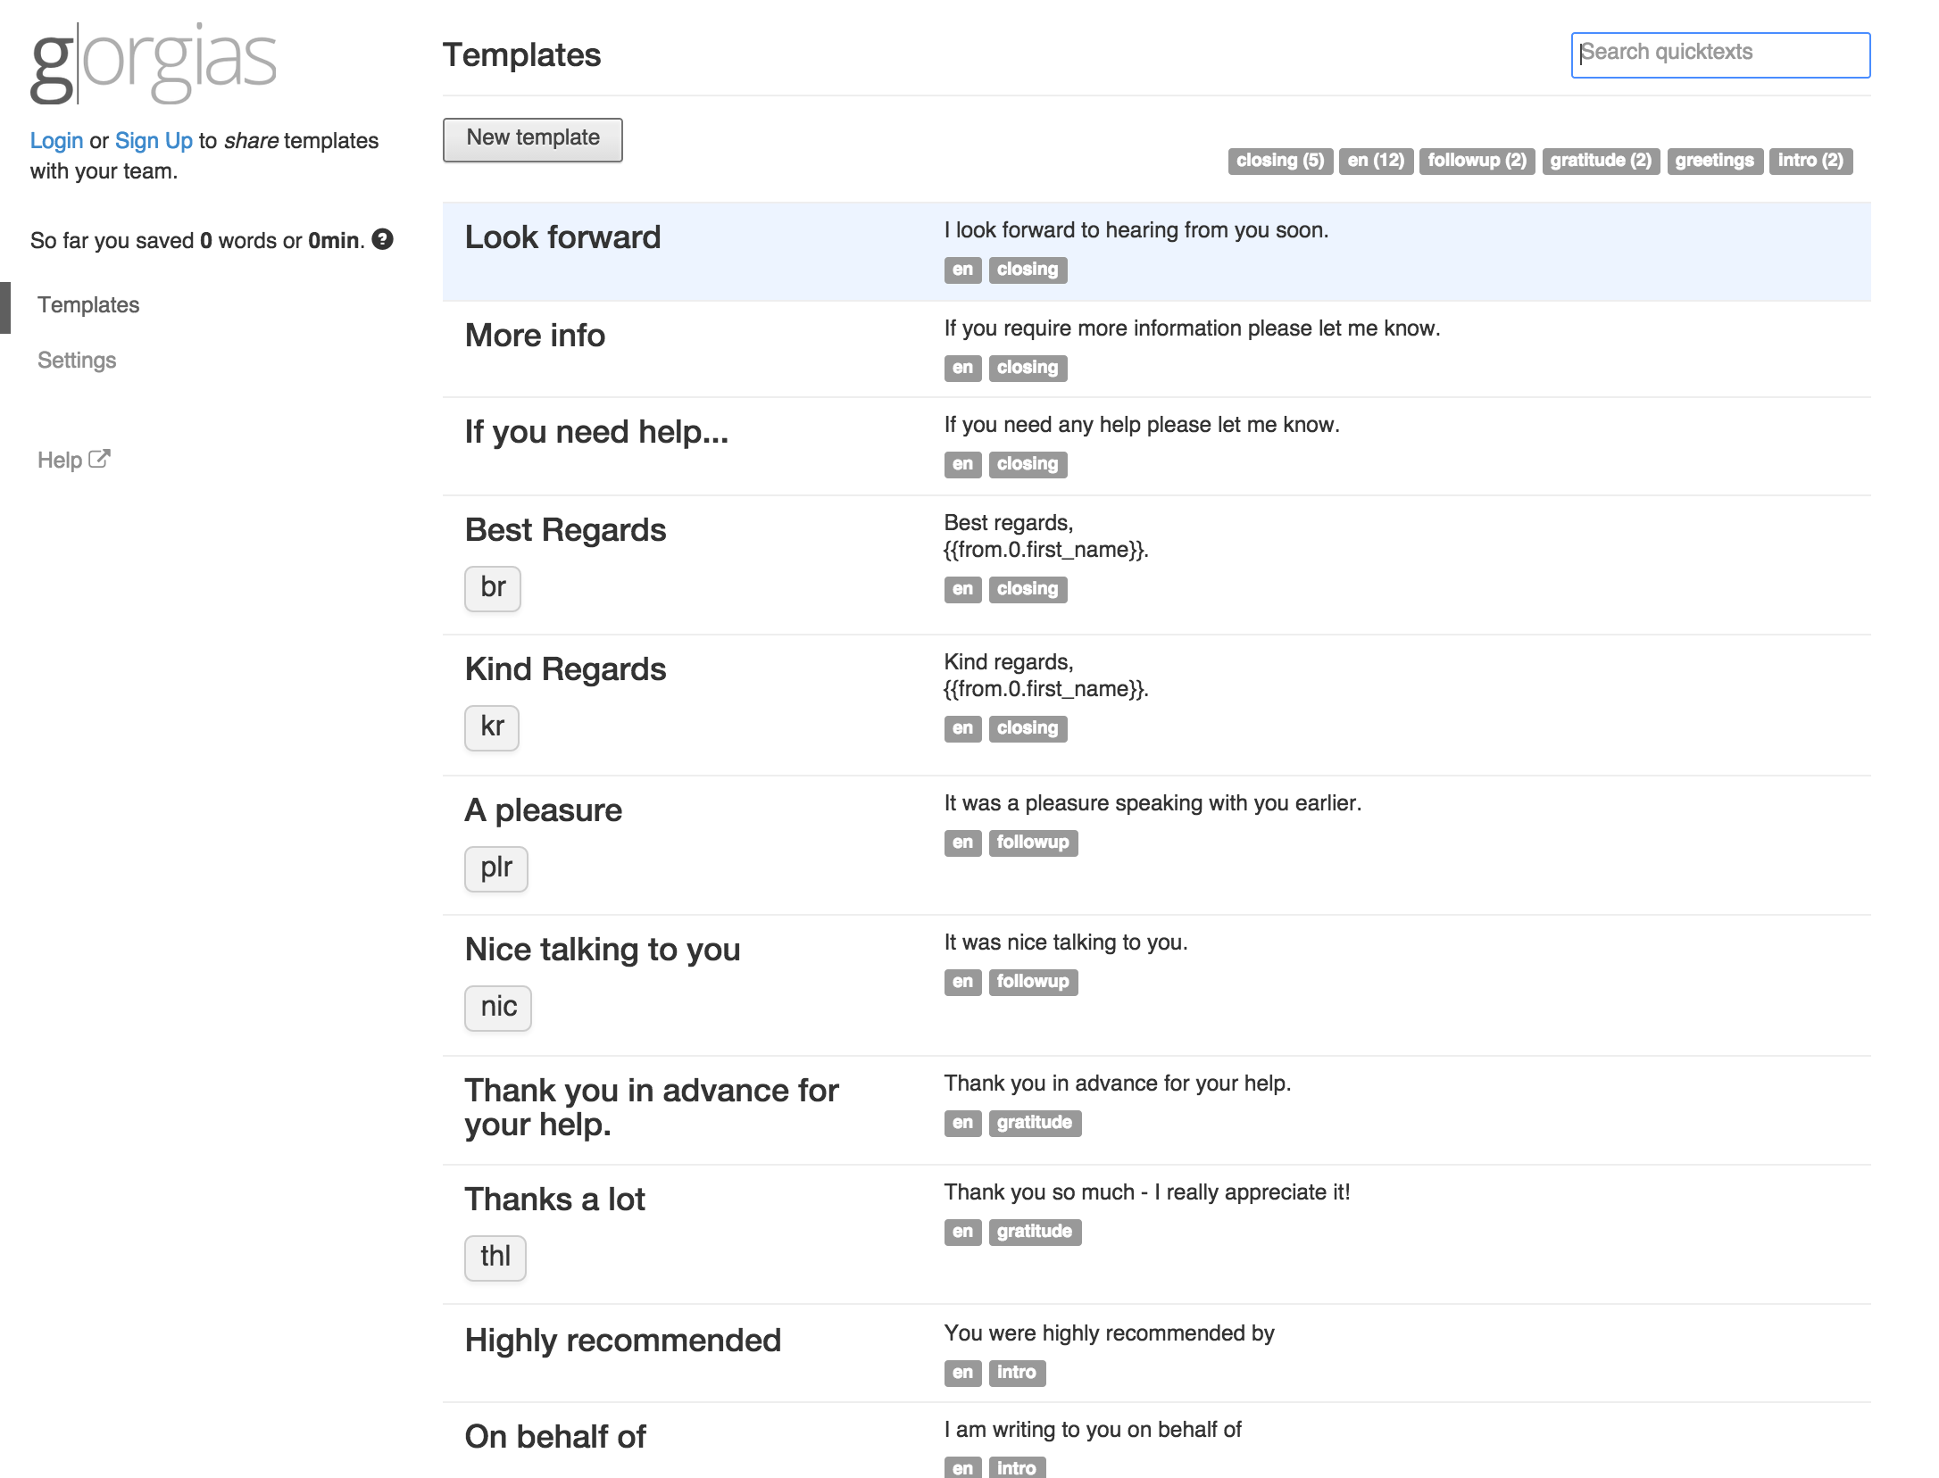The width and height of the screenshot is (1939, 1478).
Task: Open the Look forward template
Action: point(562,237)
